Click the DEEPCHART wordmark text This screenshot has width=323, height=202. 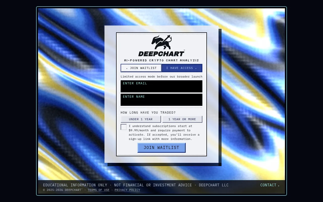coord(161,54)
